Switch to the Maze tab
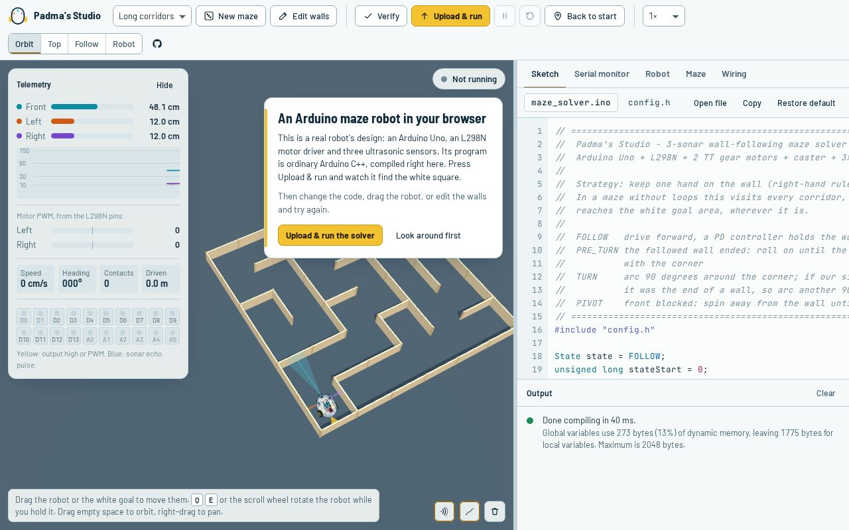Viewport: 849px width, 530px height. coord(696,74)
